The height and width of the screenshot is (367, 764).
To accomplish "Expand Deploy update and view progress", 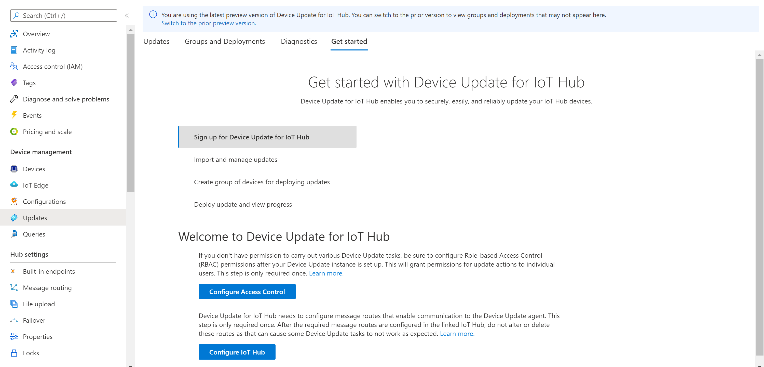I will tap(243, 204).
